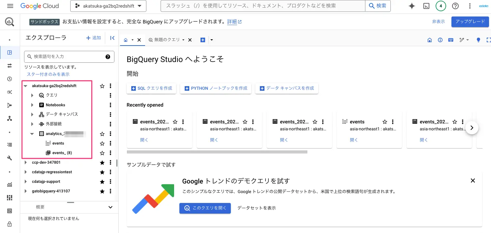Click the Recently opened horizontal scrollbar
The height and width of the screenshot is (233, 491).
click(x=217, y=152)
